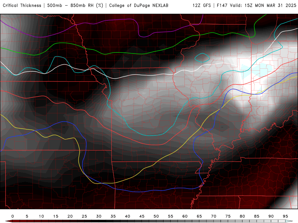
Task: Click the 55 value on the color scale
Action: point(171,216)
